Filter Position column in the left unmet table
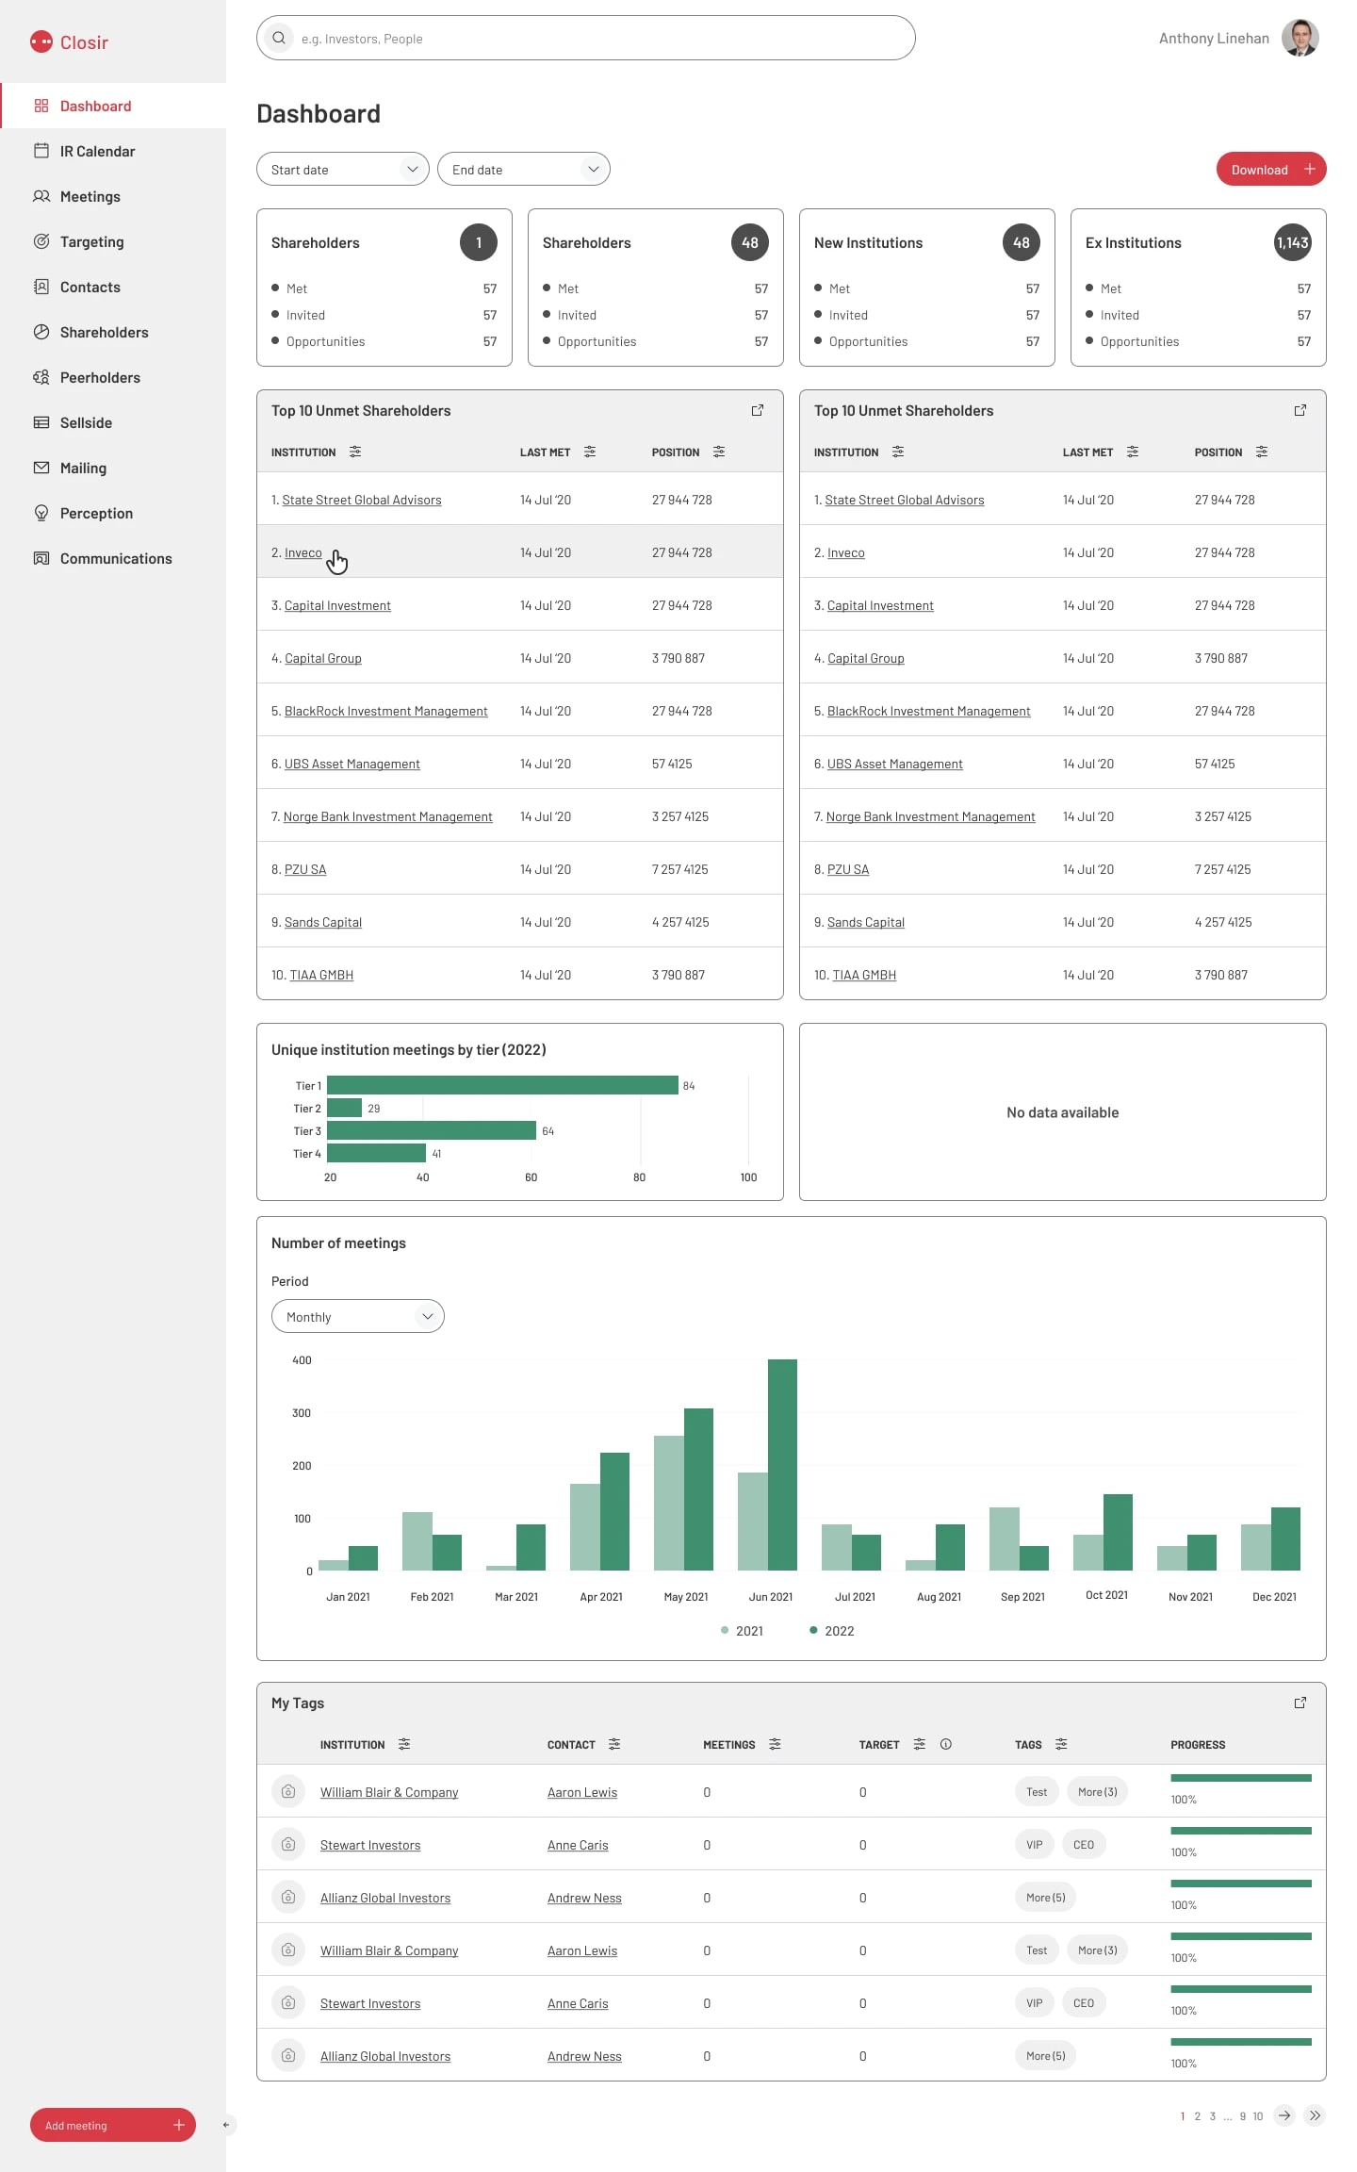 coord(719,452)
